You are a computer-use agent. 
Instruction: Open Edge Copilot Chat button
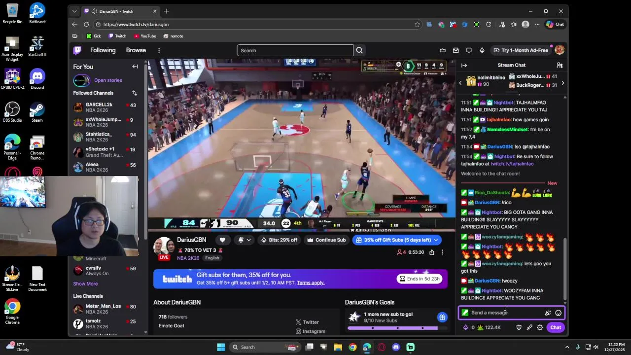[555, 24]
